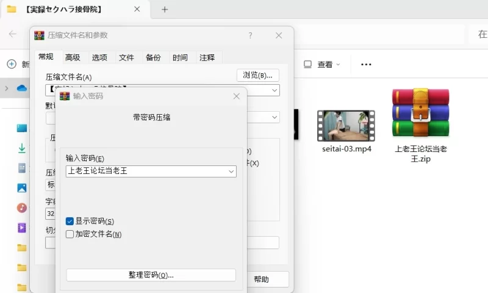Switch to the 高级 tab

coord(73,57)
